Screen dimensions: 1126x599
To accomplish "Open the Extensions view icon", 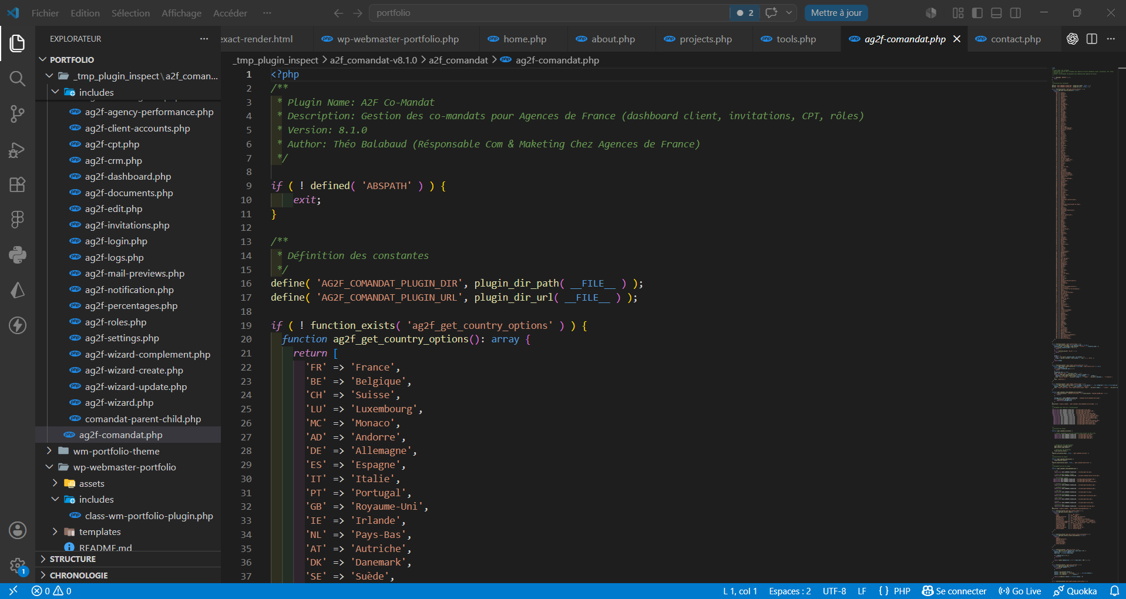I will (17, 184).
